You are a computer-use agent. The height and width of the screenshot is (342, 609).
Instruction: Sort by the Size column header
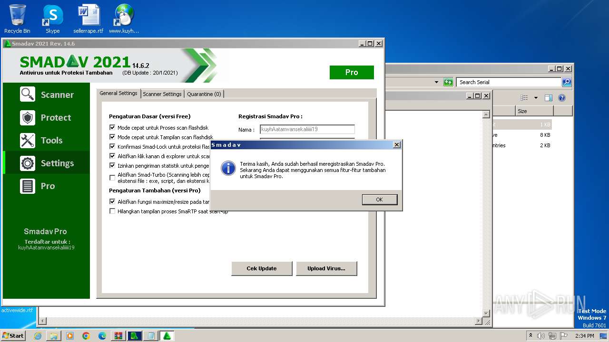coord(534,111)
